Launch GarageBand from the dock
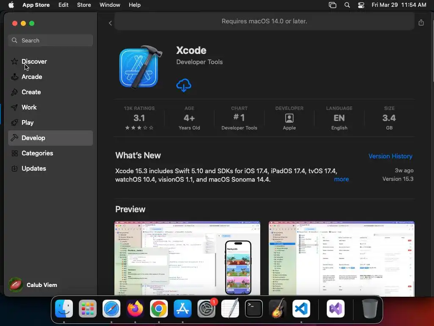Viewport: 434px width, 326px height. 278,309
